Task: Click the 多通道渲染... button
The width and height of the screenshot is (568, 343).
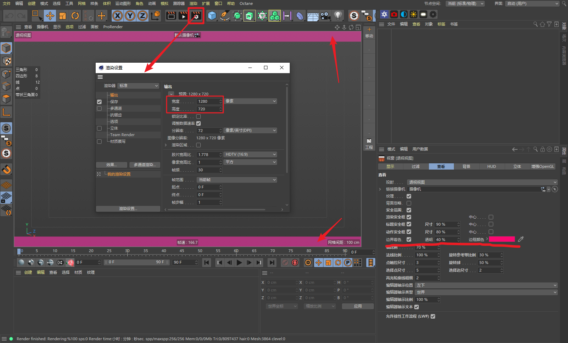Action: click(145, 165)
